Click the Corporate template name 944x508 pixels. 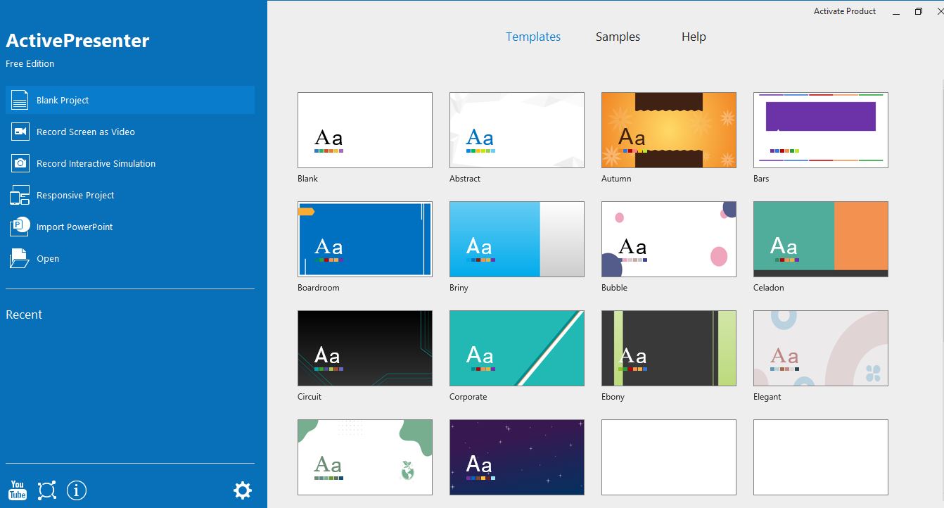[468, 397]
